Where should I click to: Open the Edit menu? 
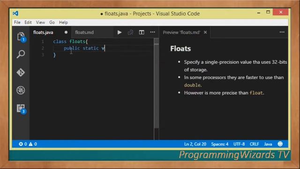28,23
